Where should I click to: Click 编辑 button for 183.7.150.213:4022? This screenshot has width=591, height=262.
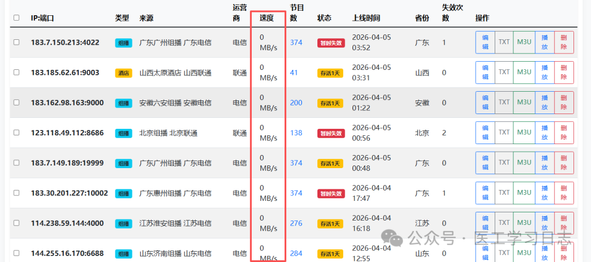pos(485,43)
